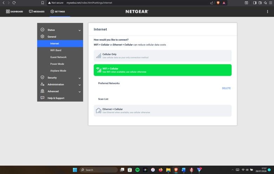This screenshot has width=274, height=174.
Task: Click the Help & Support chat icon
Action: point(42,98)
